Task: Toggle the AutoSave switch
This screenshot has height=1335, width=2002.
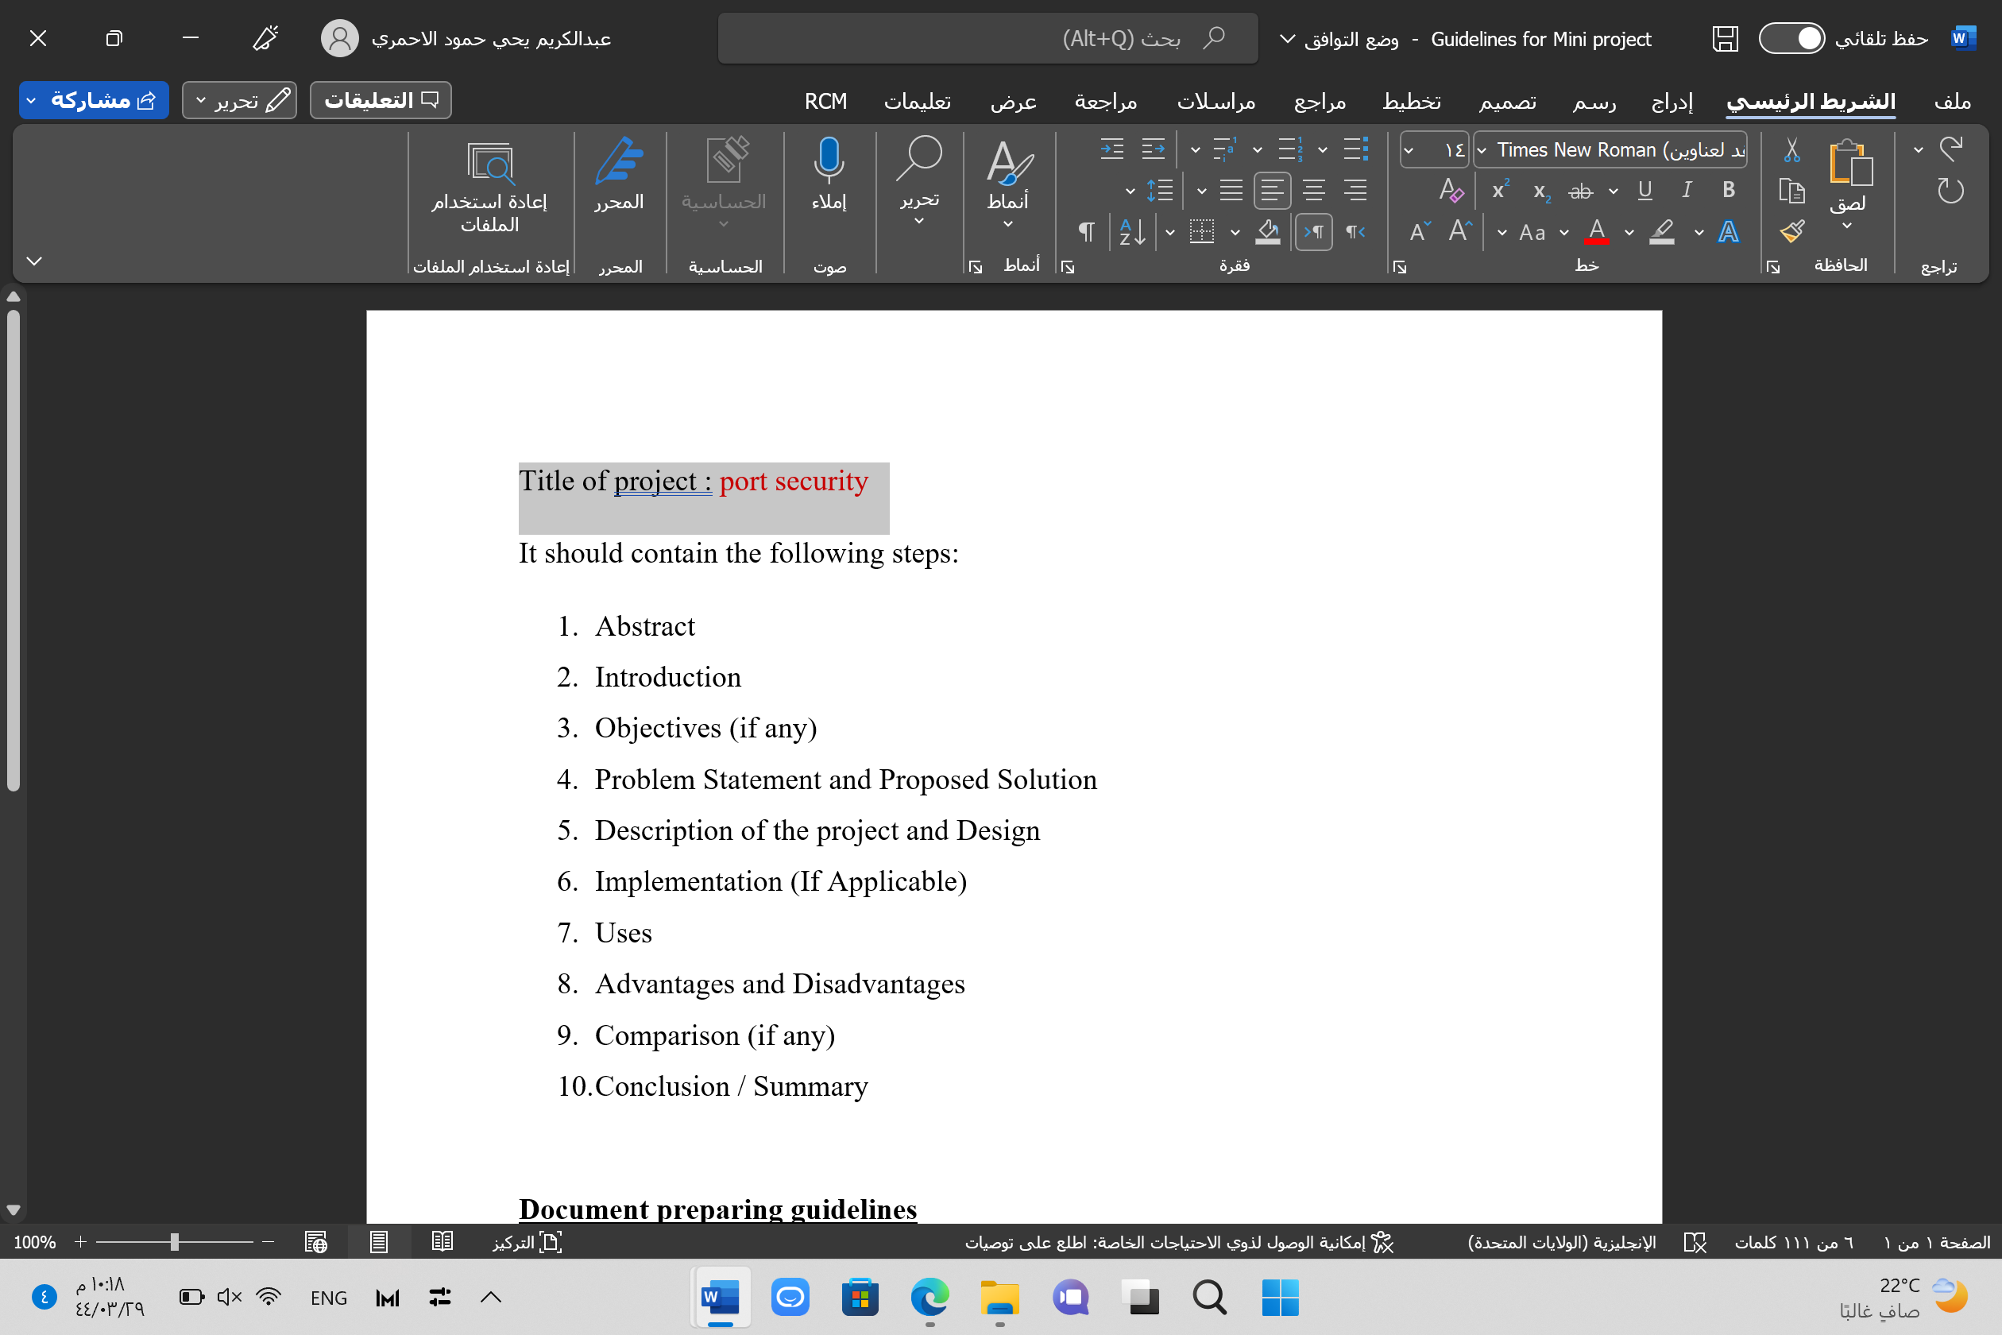Action: pos(1791,38)
